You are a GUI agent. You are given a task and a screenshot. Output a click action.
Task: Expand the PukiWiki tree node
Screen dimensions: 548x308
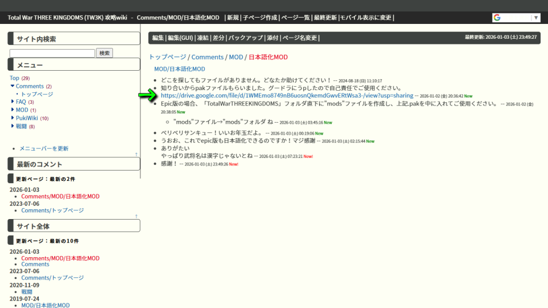[x=13, y=117]
